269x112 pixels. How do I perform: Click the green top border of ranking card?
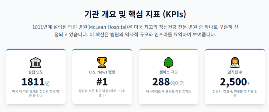click(102, 49)
